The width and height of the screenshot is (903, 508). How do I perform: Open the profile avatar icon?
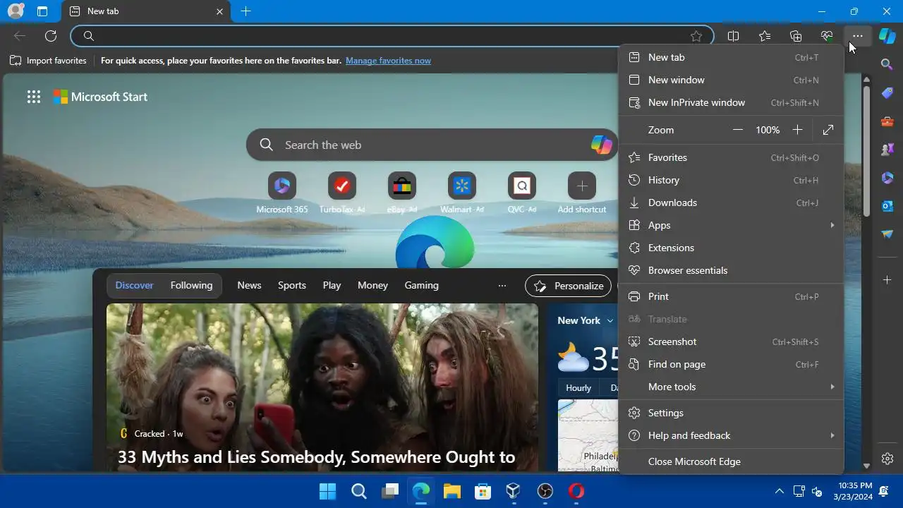tap(15, 11)
